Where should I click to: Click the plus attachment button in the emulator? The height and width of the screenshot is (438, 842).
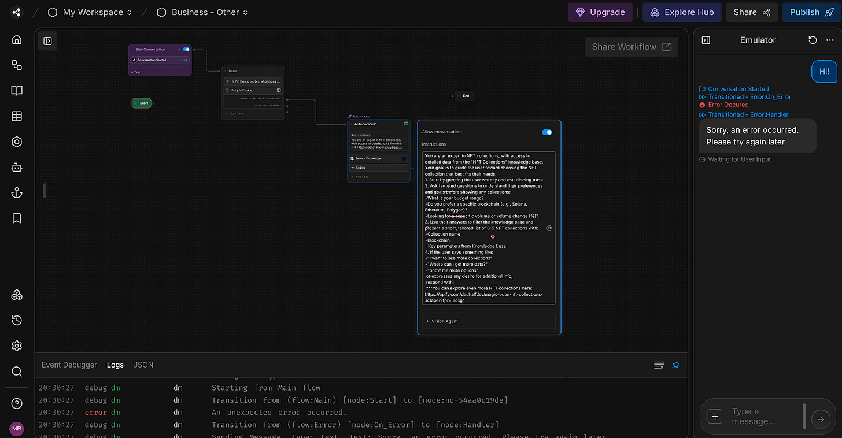(x=715, y=417)
